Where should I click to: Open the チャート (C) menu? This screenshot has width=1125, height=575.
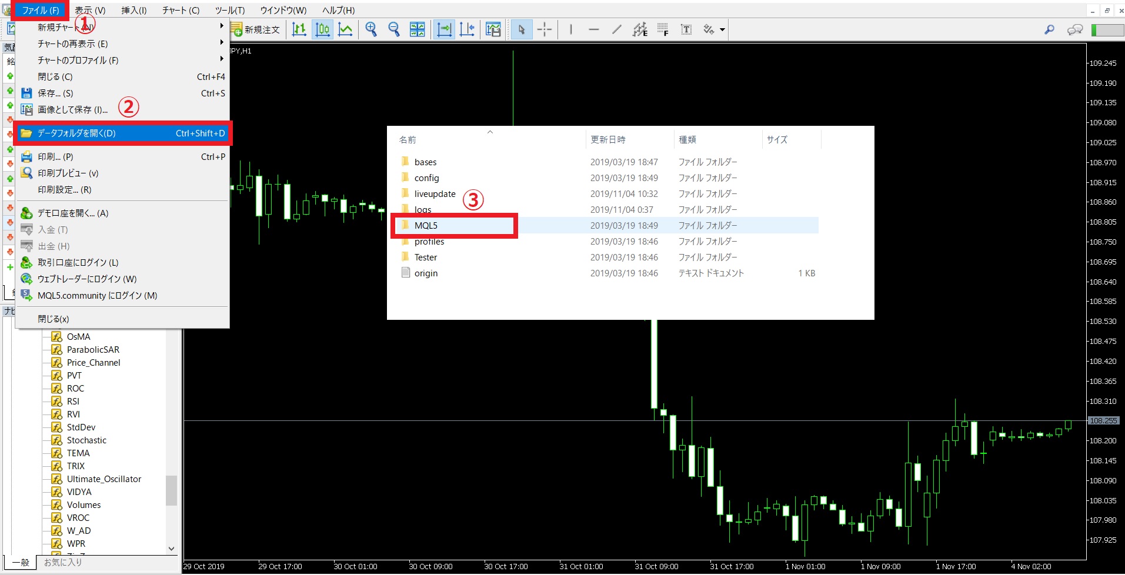tap(181, 10)
